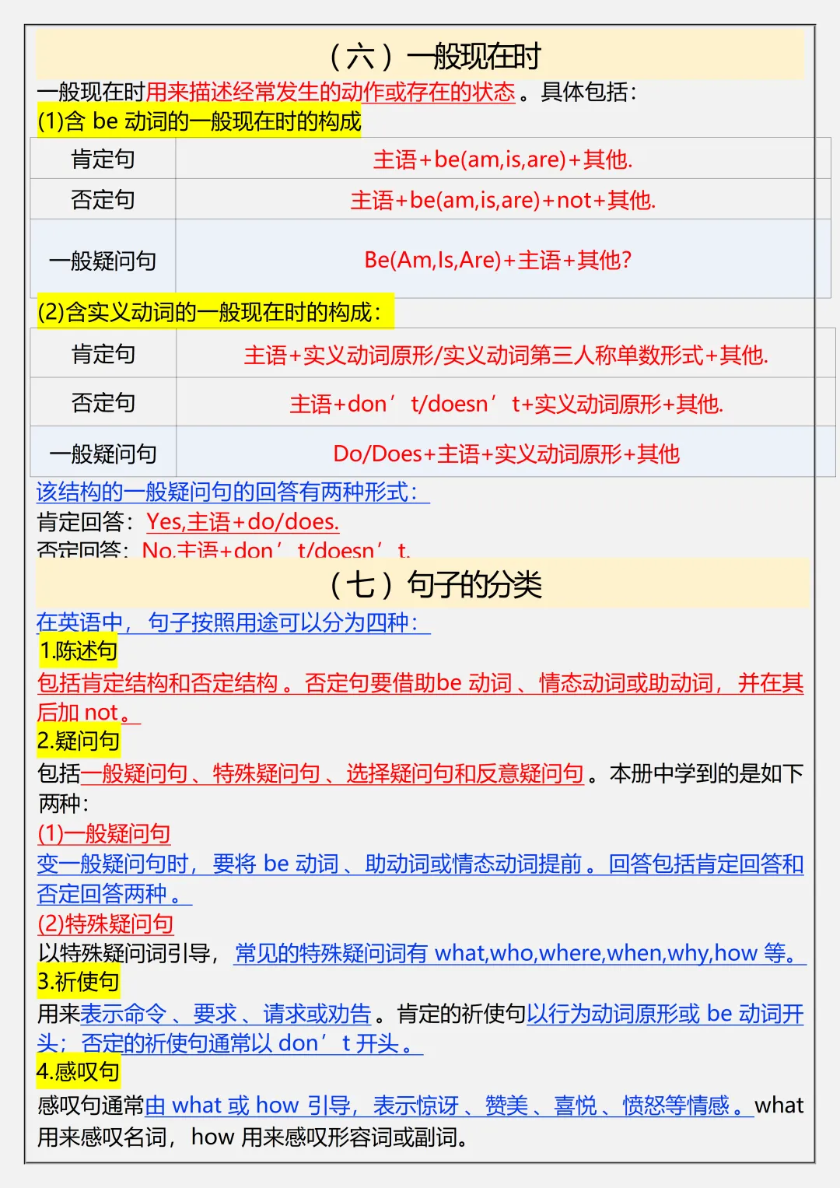Click blue text 否定回答两种。
Viewport: 840px width, 1188px height.
point(114,894)
